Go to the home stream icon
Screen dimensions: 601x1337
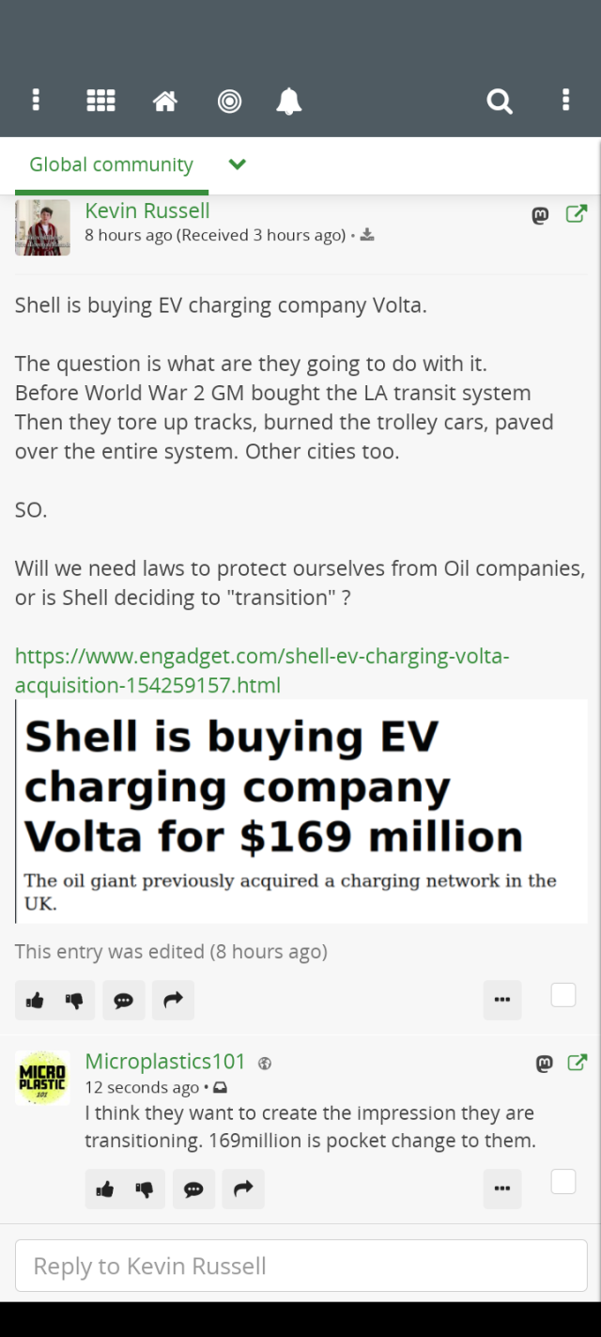[x=165, y=101]
